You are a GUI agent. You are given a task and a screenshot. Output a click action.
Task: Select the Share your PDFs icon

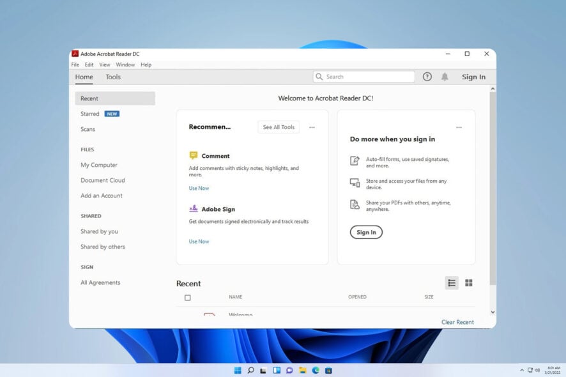(x=355, y=204)
